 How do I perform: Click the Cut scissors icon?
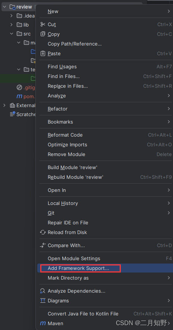[43, 24]
